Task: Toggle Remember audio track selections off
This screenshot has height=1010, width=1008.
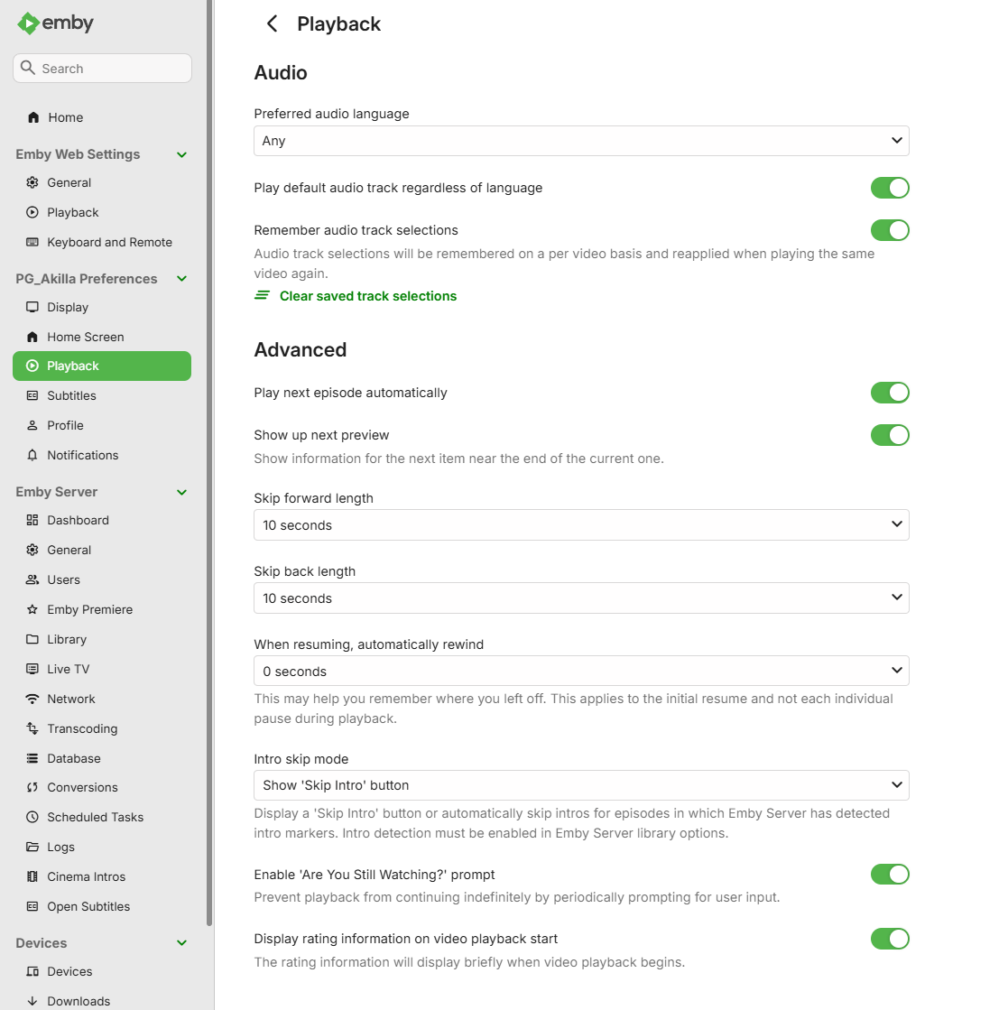Action: coord(889,230)
